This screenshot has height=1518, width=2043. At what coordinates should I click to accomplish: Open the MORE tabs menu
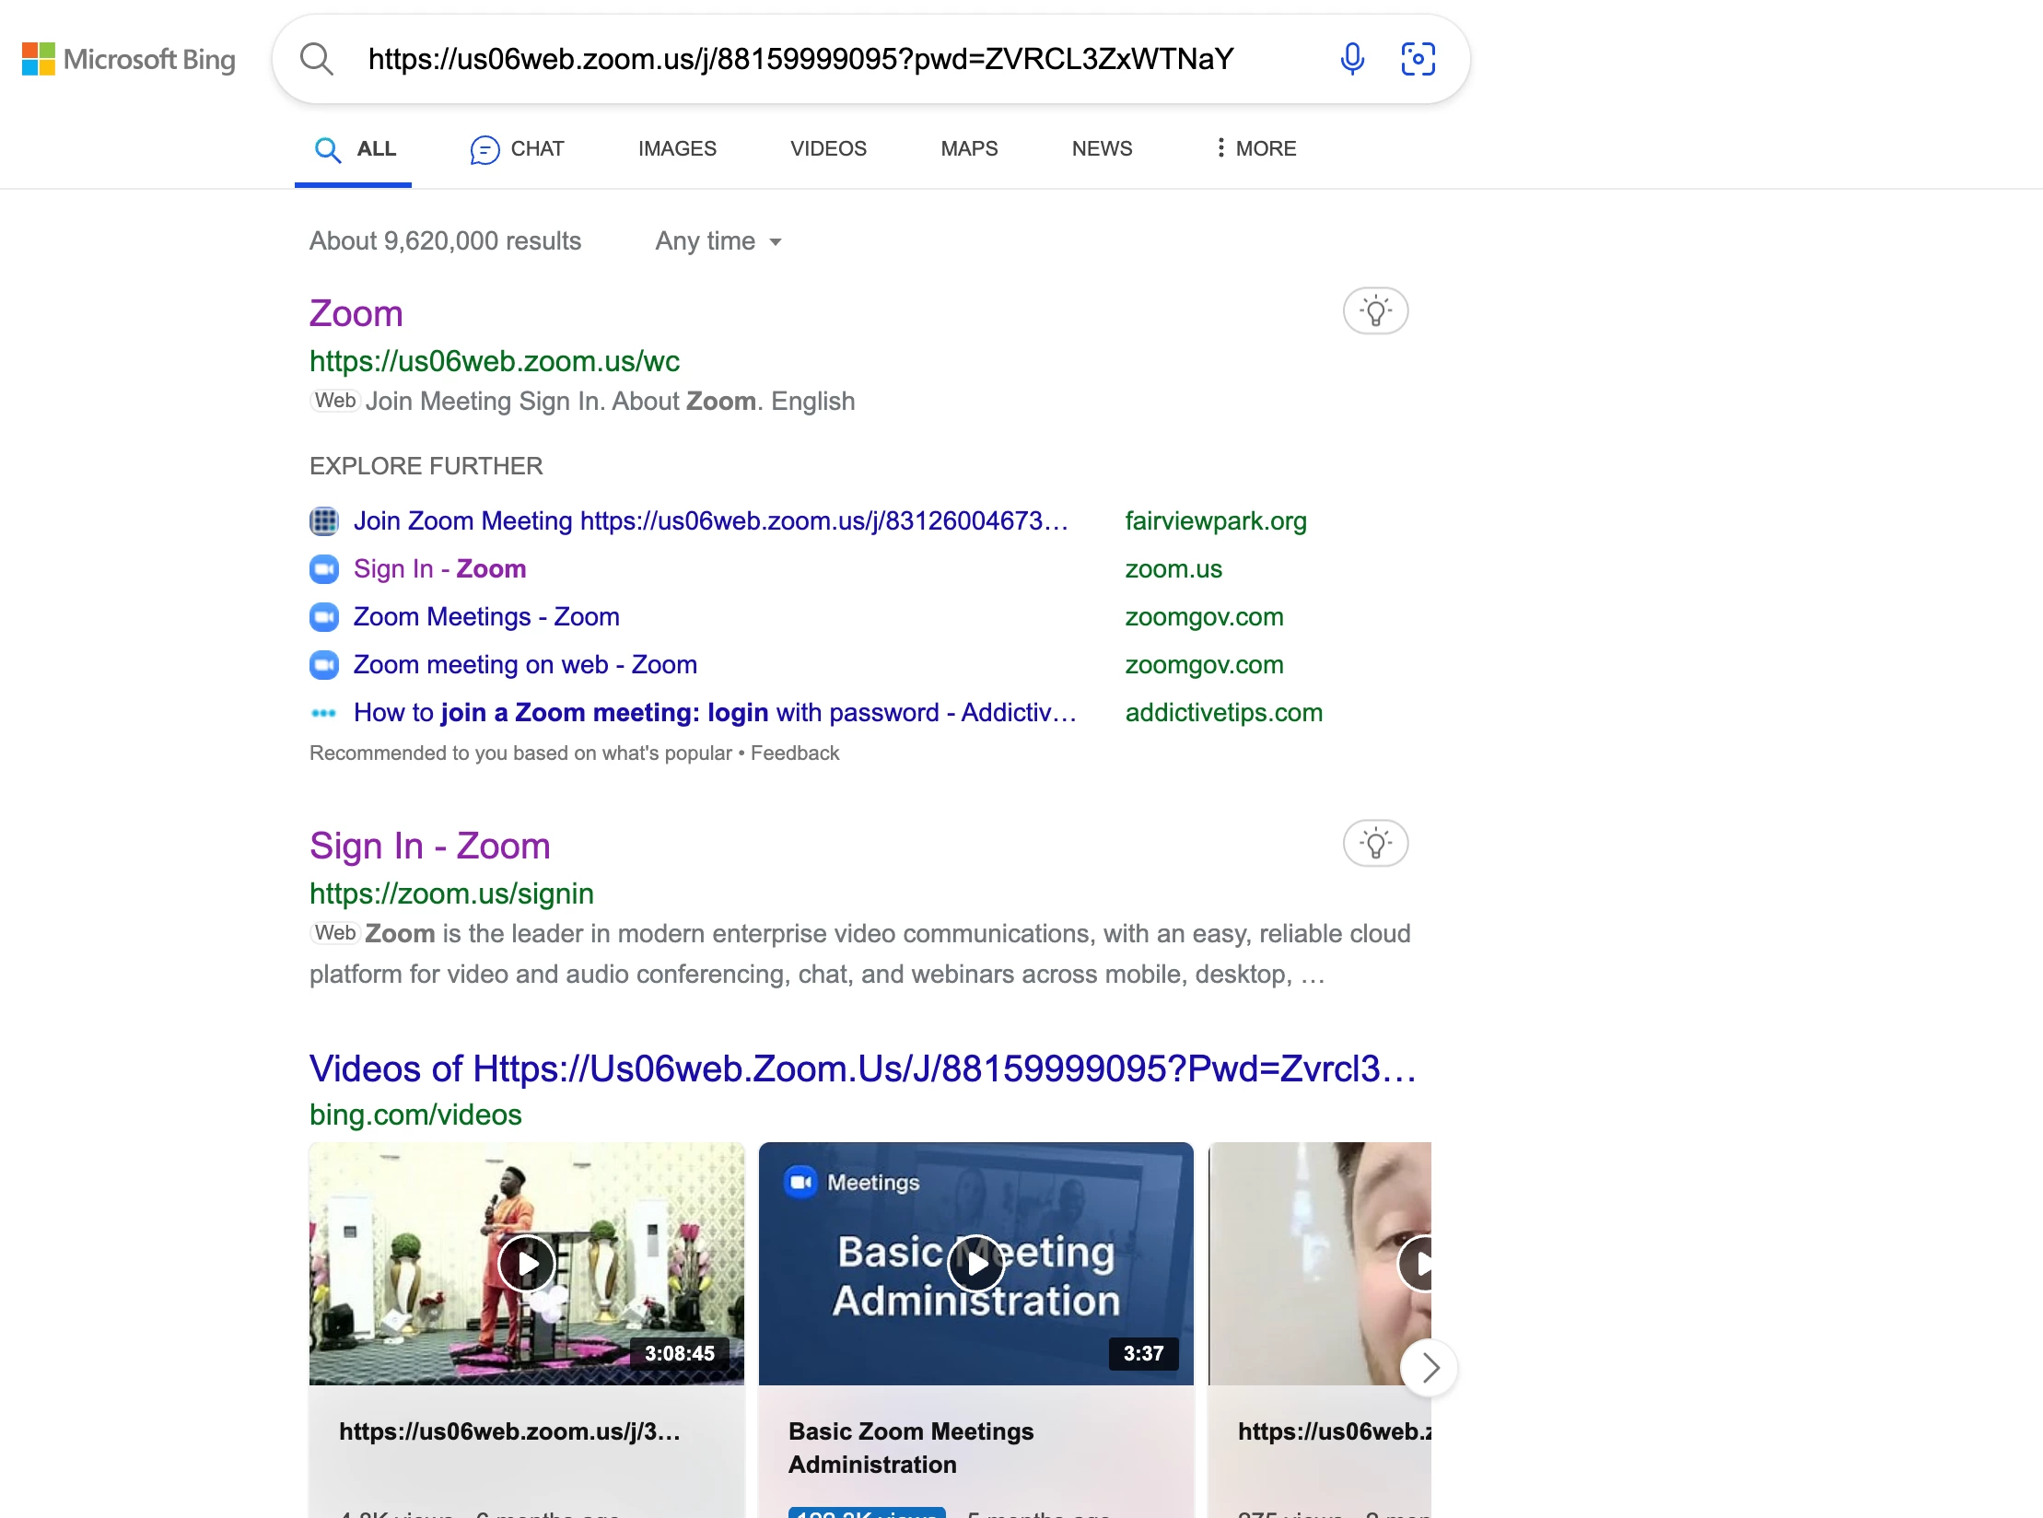click(x=1255, y=148)
